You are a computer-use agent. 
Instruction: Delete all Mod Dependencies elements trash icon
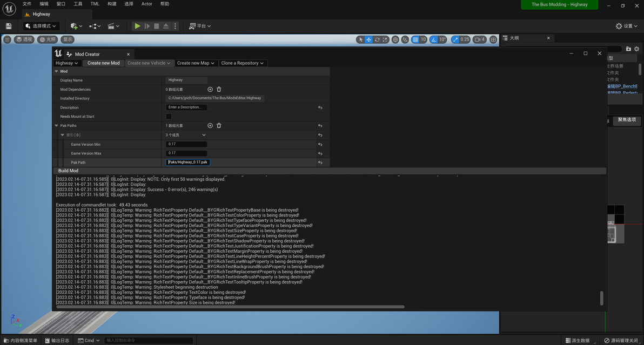tap(219, 90)
